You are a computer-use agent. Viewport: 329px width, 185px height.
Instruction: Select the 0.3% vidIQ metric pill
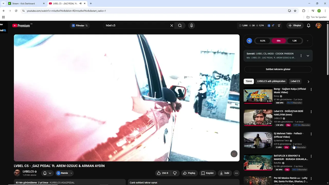263,41
